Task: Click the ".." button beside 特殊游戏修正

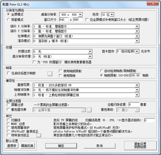Action: pos(38,135)
